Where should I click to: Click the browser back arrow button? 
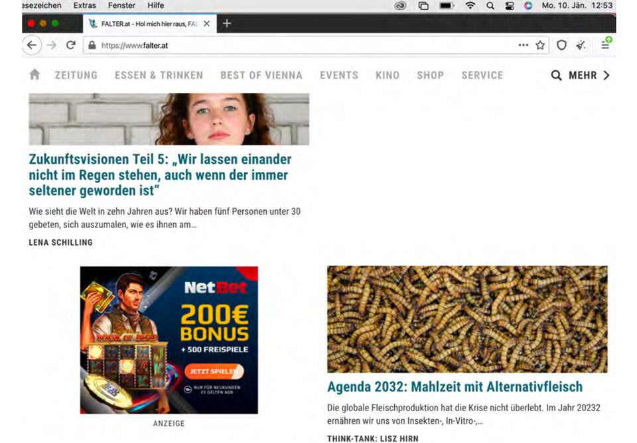31,45
